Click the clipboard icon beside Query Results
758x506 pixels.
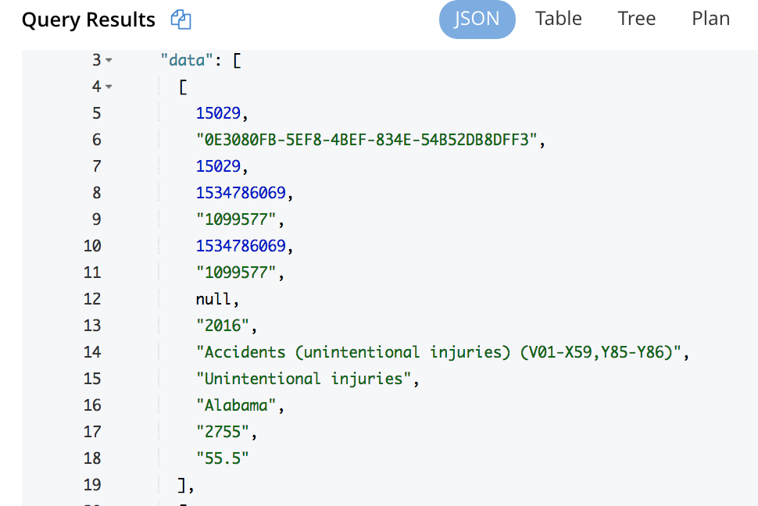[x=181, y=19]
